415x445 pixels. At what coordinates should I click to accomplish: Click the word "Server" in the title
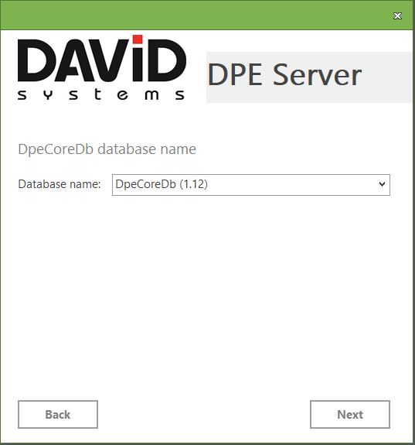317,75
